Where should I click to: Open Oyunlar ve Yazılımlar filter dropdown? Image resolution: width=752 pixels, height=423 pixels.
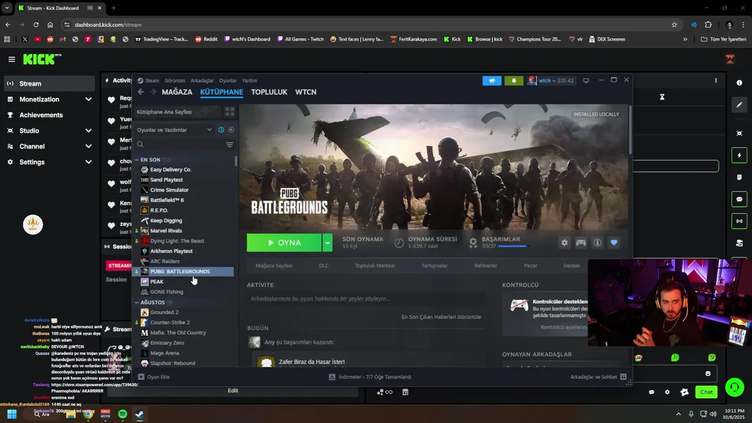click(x=174, y=130)
